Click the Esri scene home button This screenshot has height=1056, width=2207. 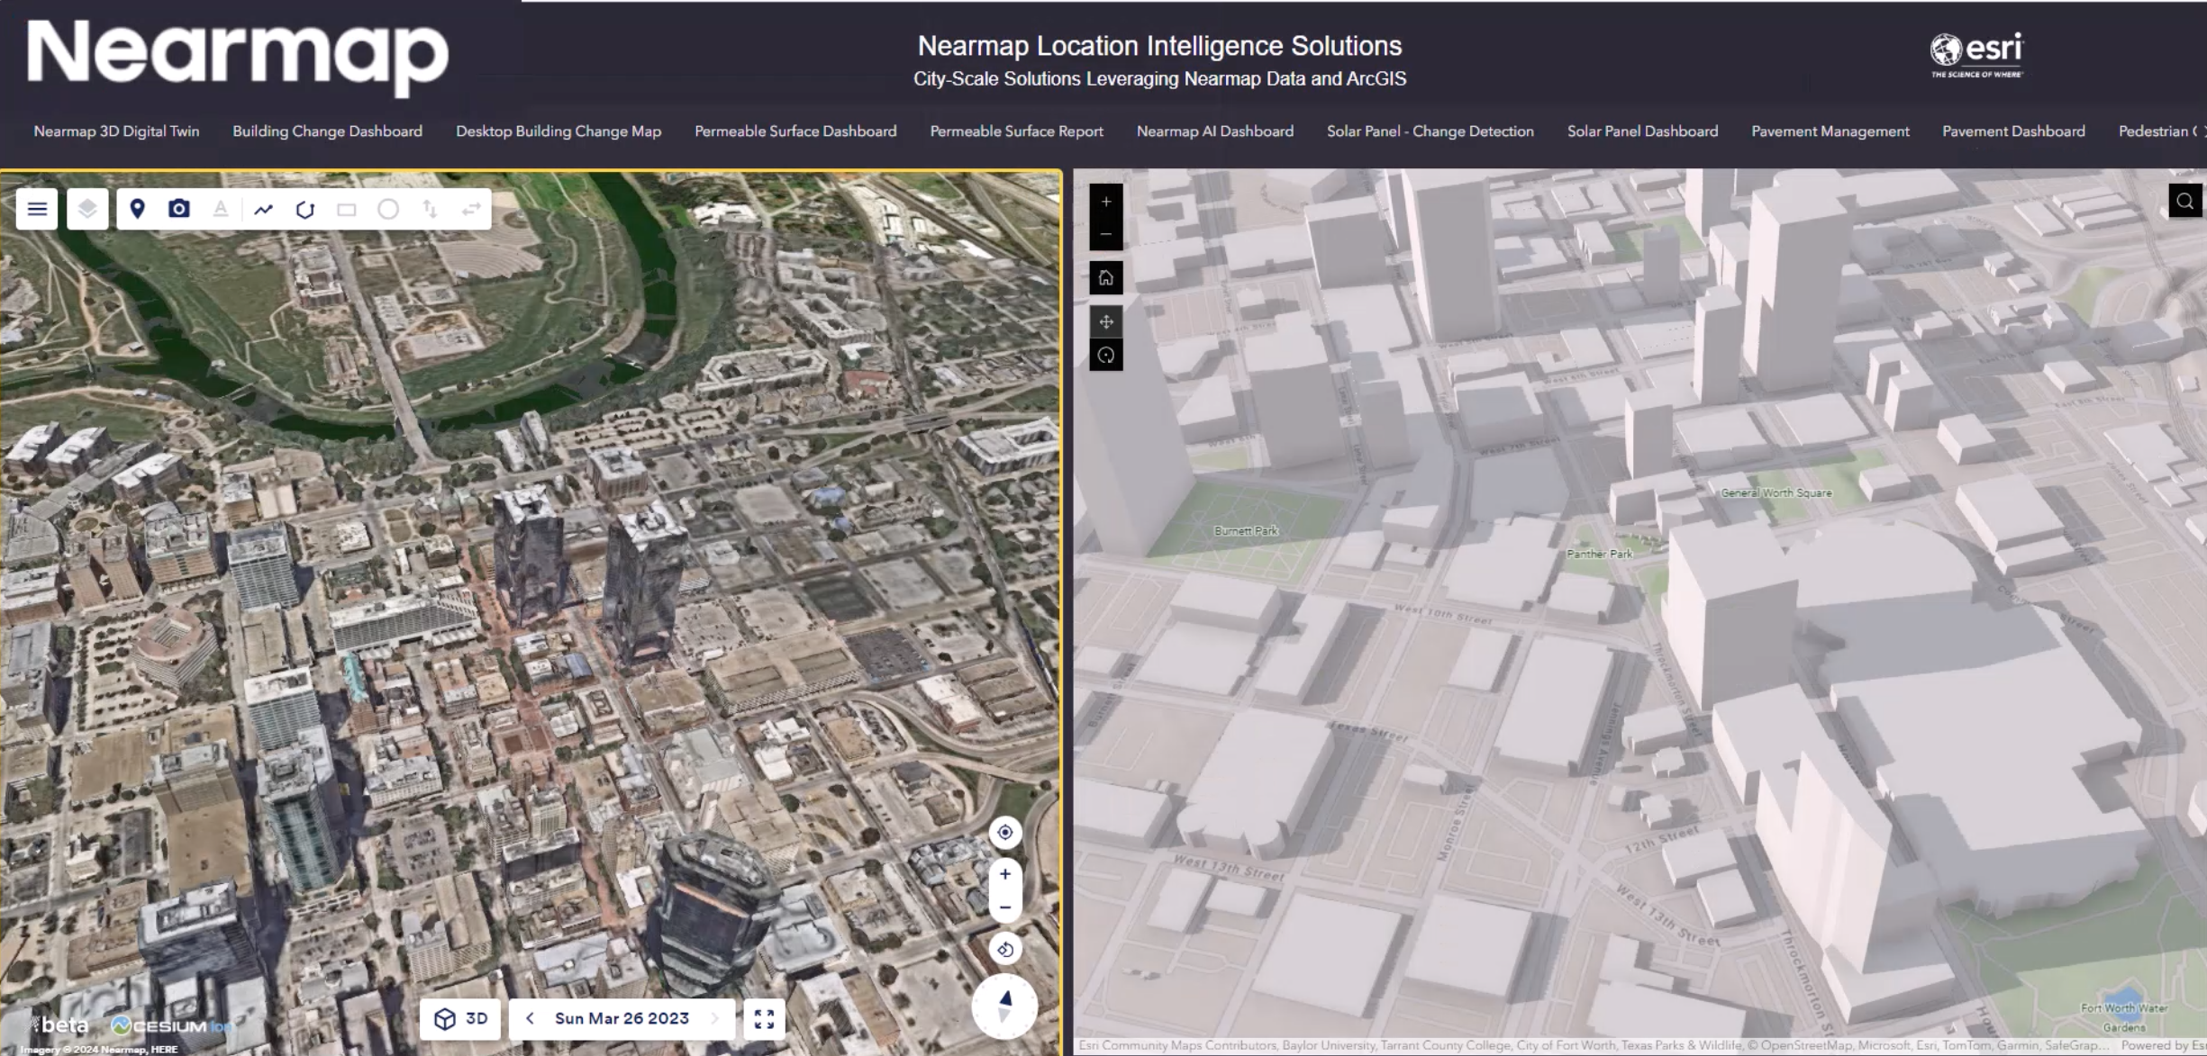tap(1106, 278)
